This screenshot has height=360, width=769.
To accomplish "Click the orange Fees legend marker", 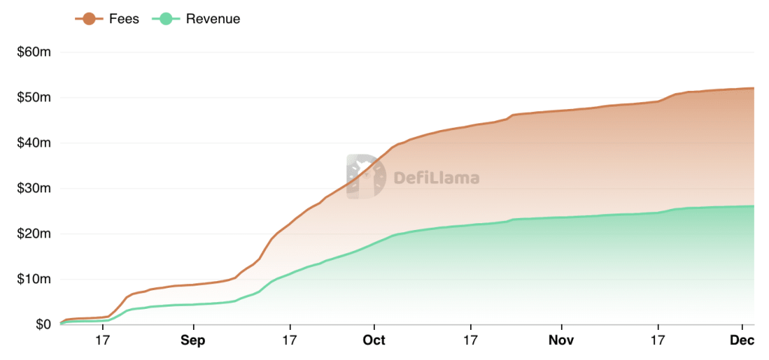I will click(x=89, y=19).
